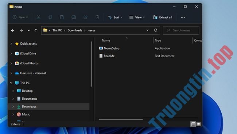This screenshot has width=237, height=134.
Task: Open the View layout dropdown
Action: (x=137, y=17)
